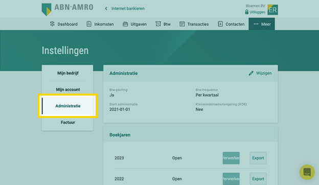This screenshot has height=185, width=319.
Task: Click the Btw-plichtig value Ja
Action: [111, 95]
